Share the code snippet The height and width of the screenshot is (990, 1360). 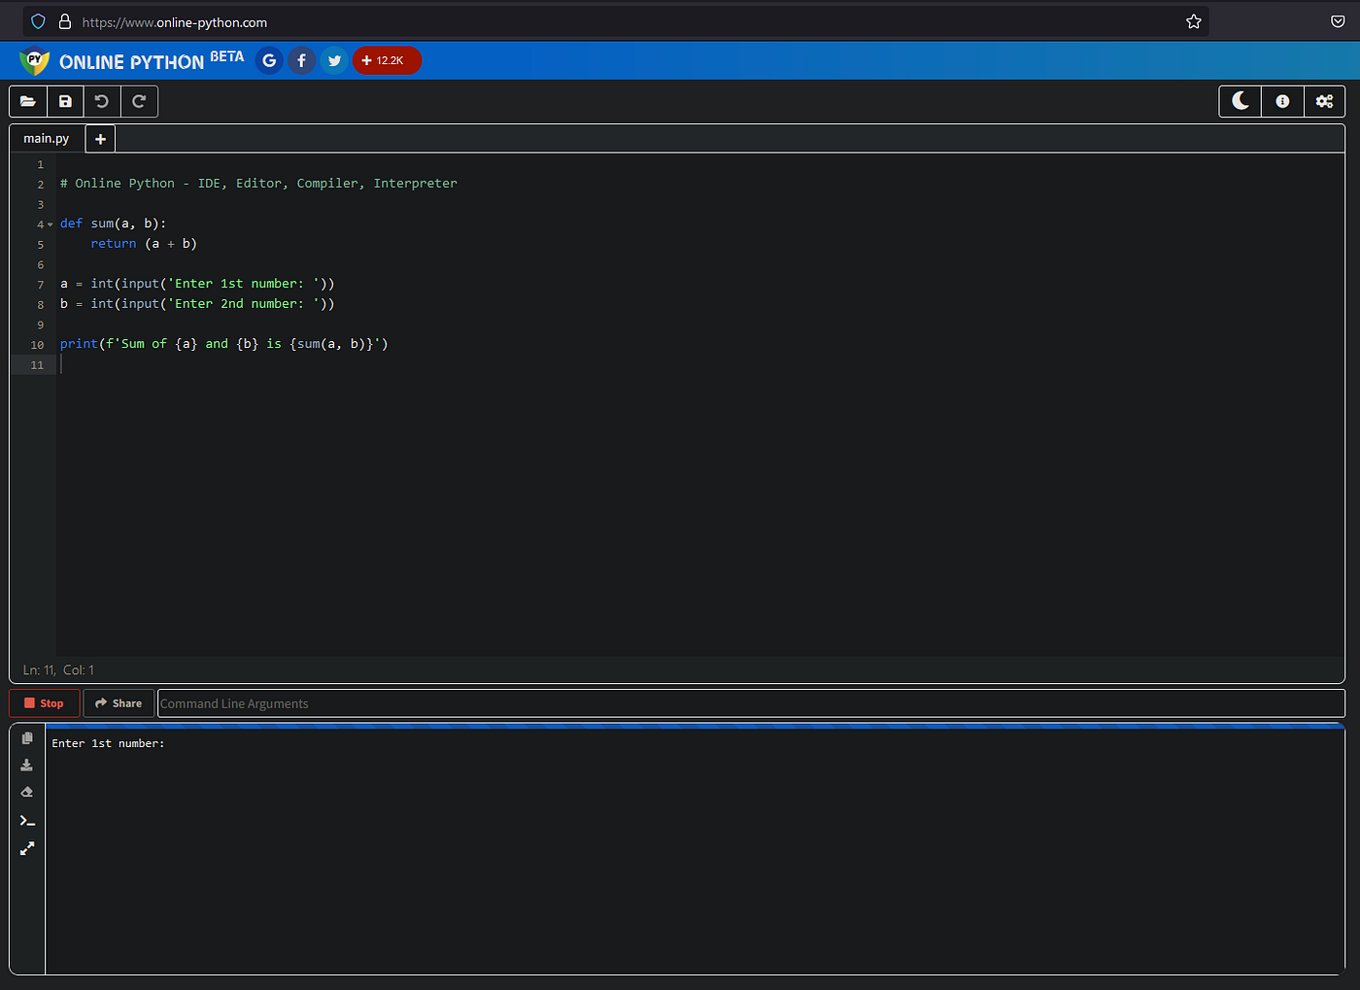(x=118, y=702)
